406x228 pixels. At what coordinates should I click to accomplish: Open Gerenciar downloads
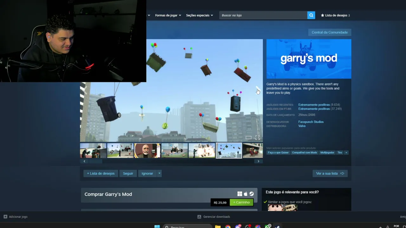coord(213,217)
